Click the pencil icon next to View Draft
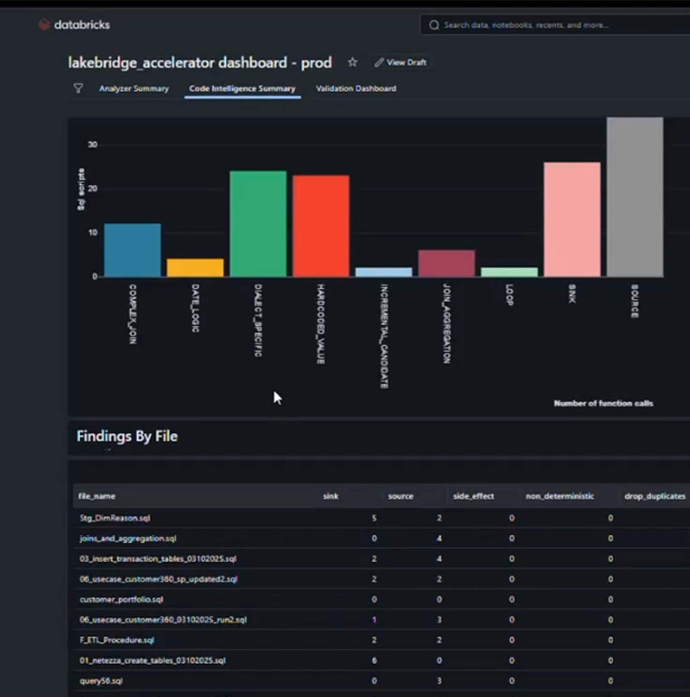690x697 pixels. (379, 62)
